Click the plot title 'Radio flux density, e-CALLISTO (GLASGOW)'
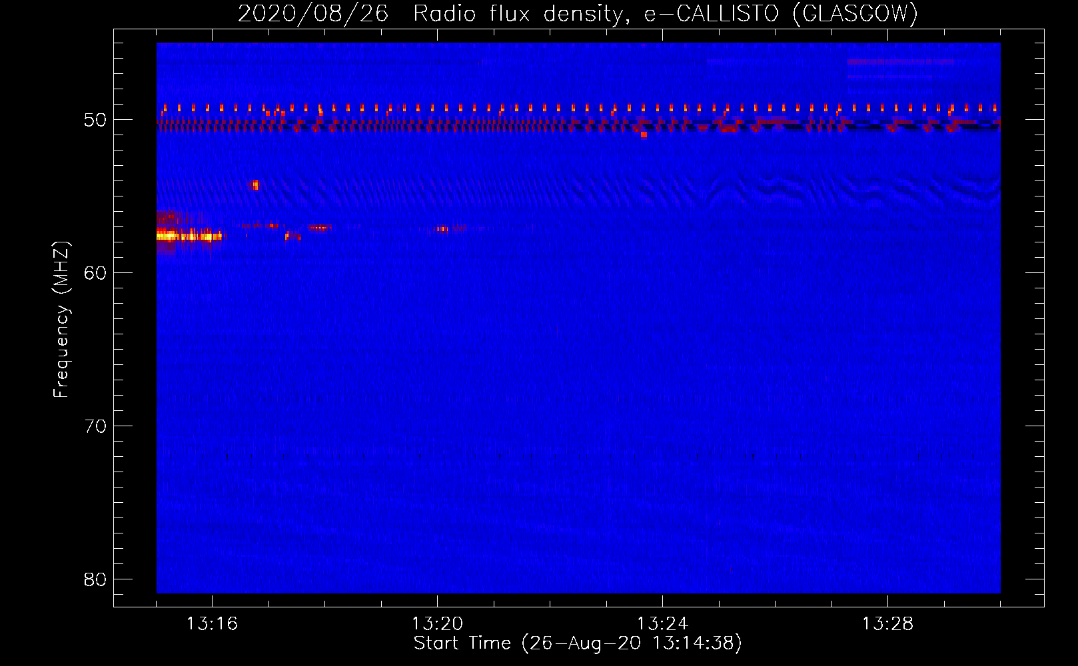Screen dimensions: 1078x666 tap(666, 13)
